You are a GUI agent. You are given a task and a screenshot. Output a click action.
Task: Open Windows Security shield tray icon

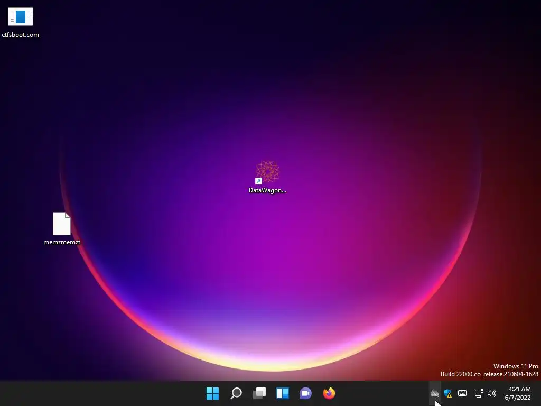(448, 393)
